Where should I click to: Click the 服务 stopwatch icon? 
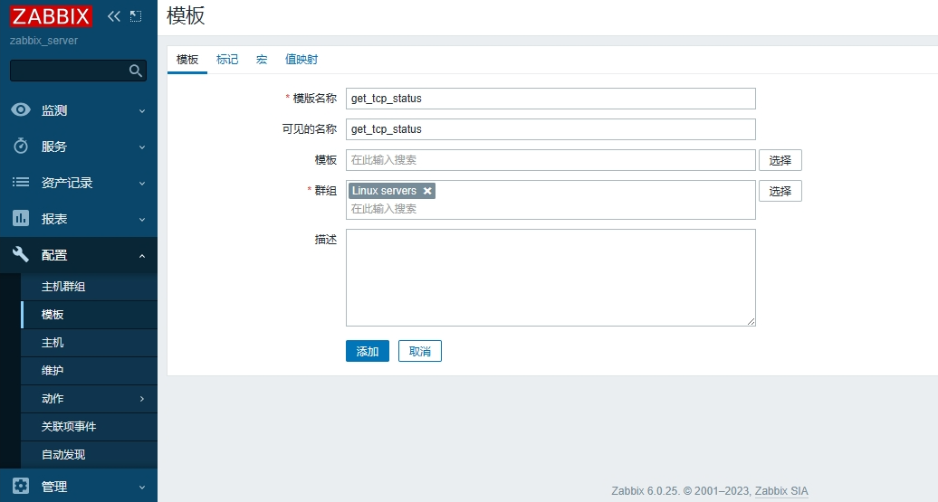21,147
